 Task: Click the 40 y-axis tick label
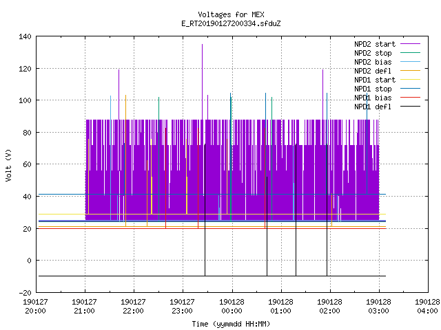[x=27, y=197]
